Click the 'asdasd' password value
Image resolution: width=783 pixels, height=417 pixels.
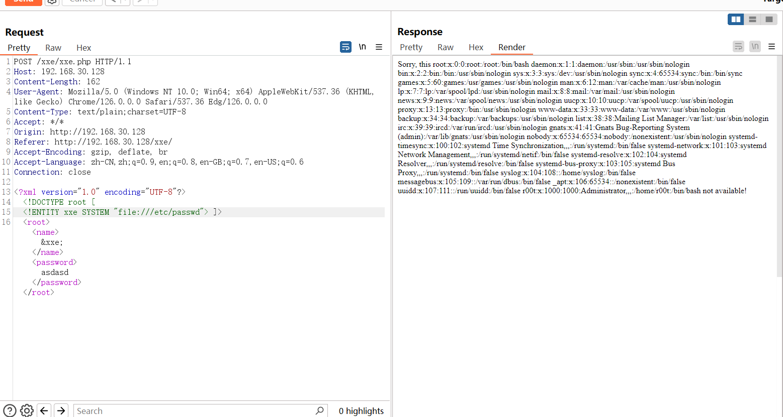[55, 272]
